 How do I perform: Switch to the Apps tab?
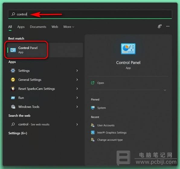pos(21,27)
